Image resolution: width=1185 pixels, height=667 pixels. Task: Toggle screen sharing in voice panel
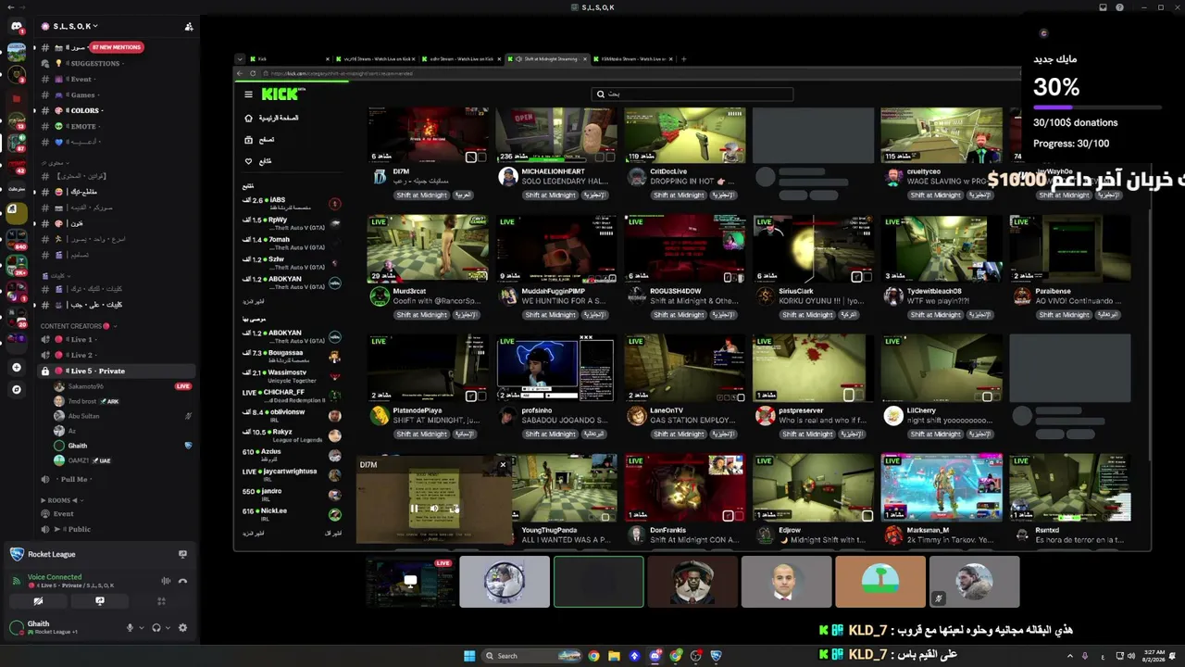(x=100, y=601)
